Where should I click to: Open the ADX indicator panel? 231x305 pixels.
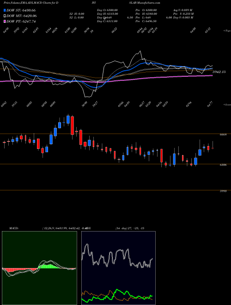click(x=118, y=268)
